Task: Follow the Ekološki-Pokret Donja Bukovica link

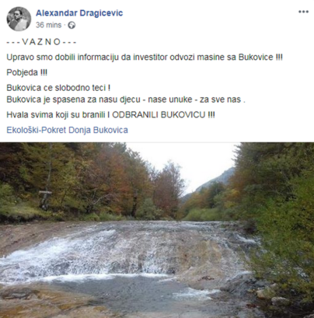Action: (x=67, y=130)
